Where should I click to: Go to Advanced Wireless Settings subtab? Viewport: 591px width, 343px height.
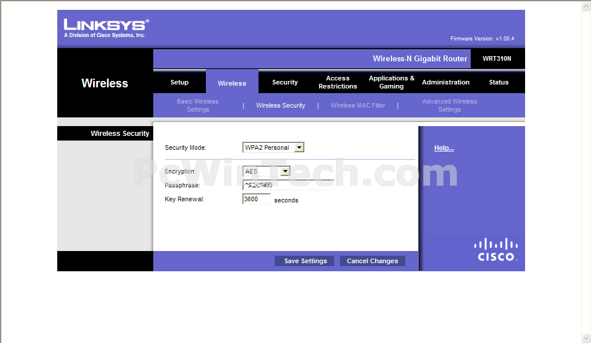(449, 105)
